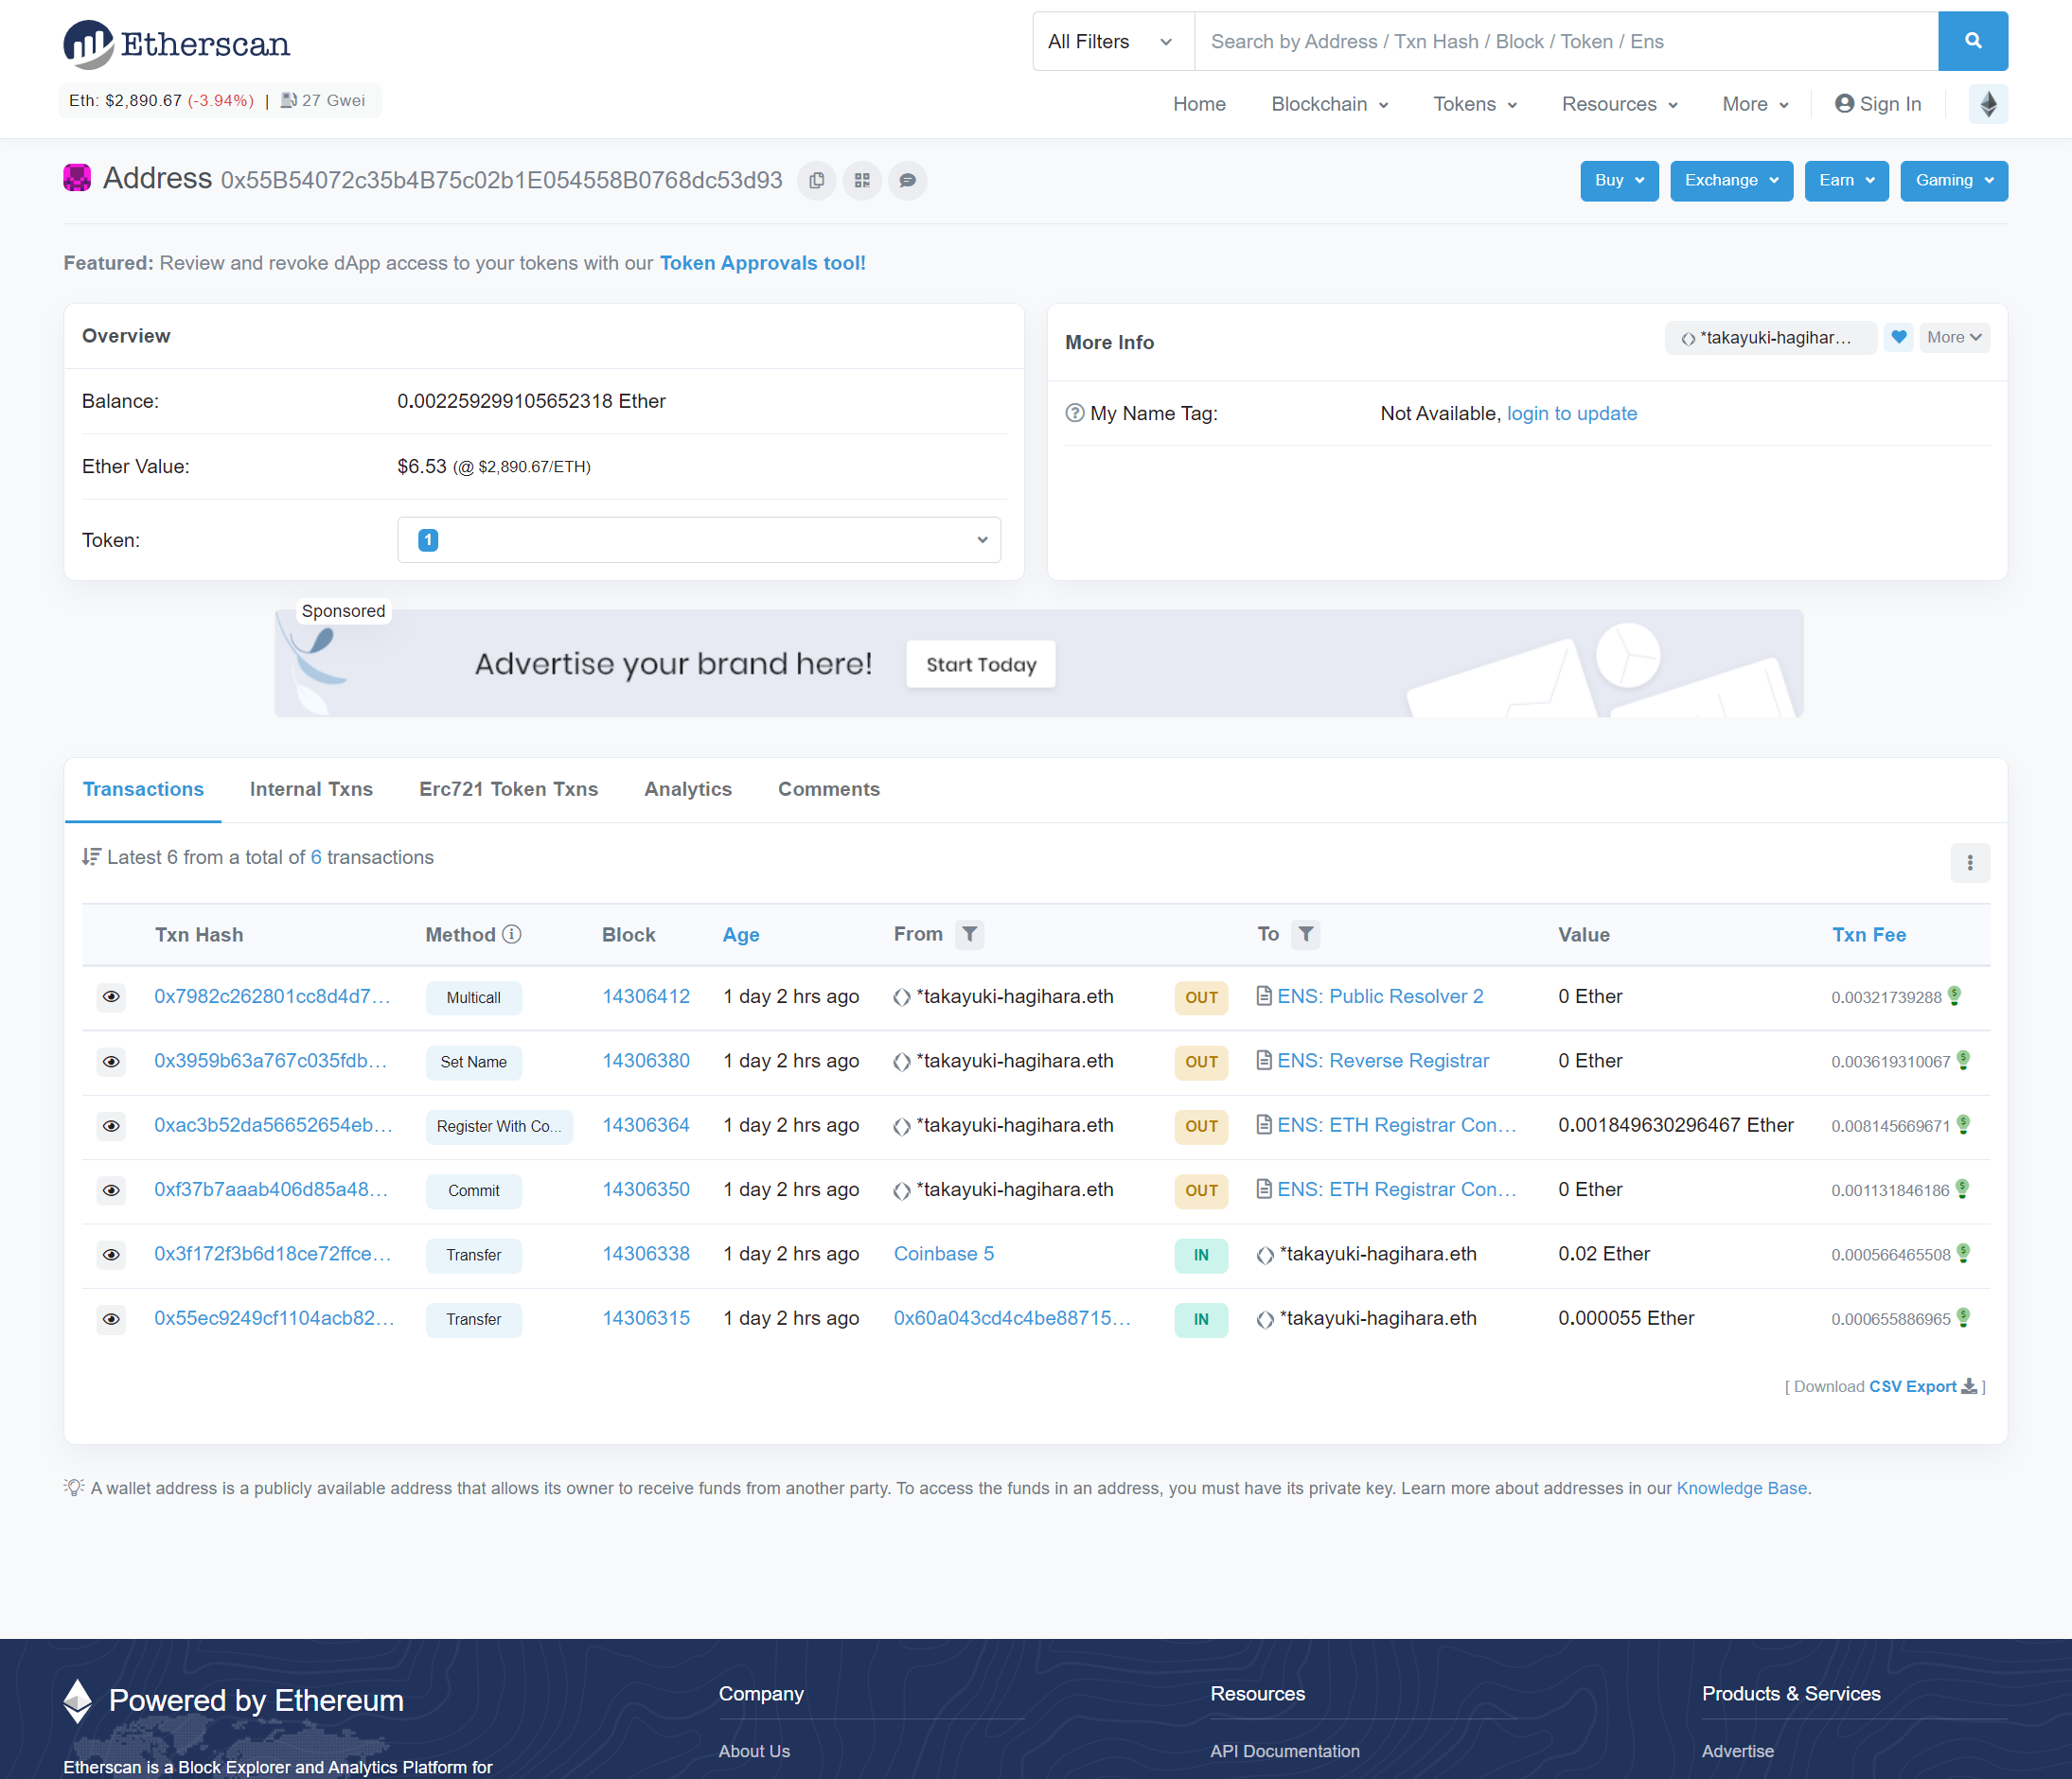Expand the Token holdings dropdown
Screen dimensions: 2072x1779
(x=699, y=539)
